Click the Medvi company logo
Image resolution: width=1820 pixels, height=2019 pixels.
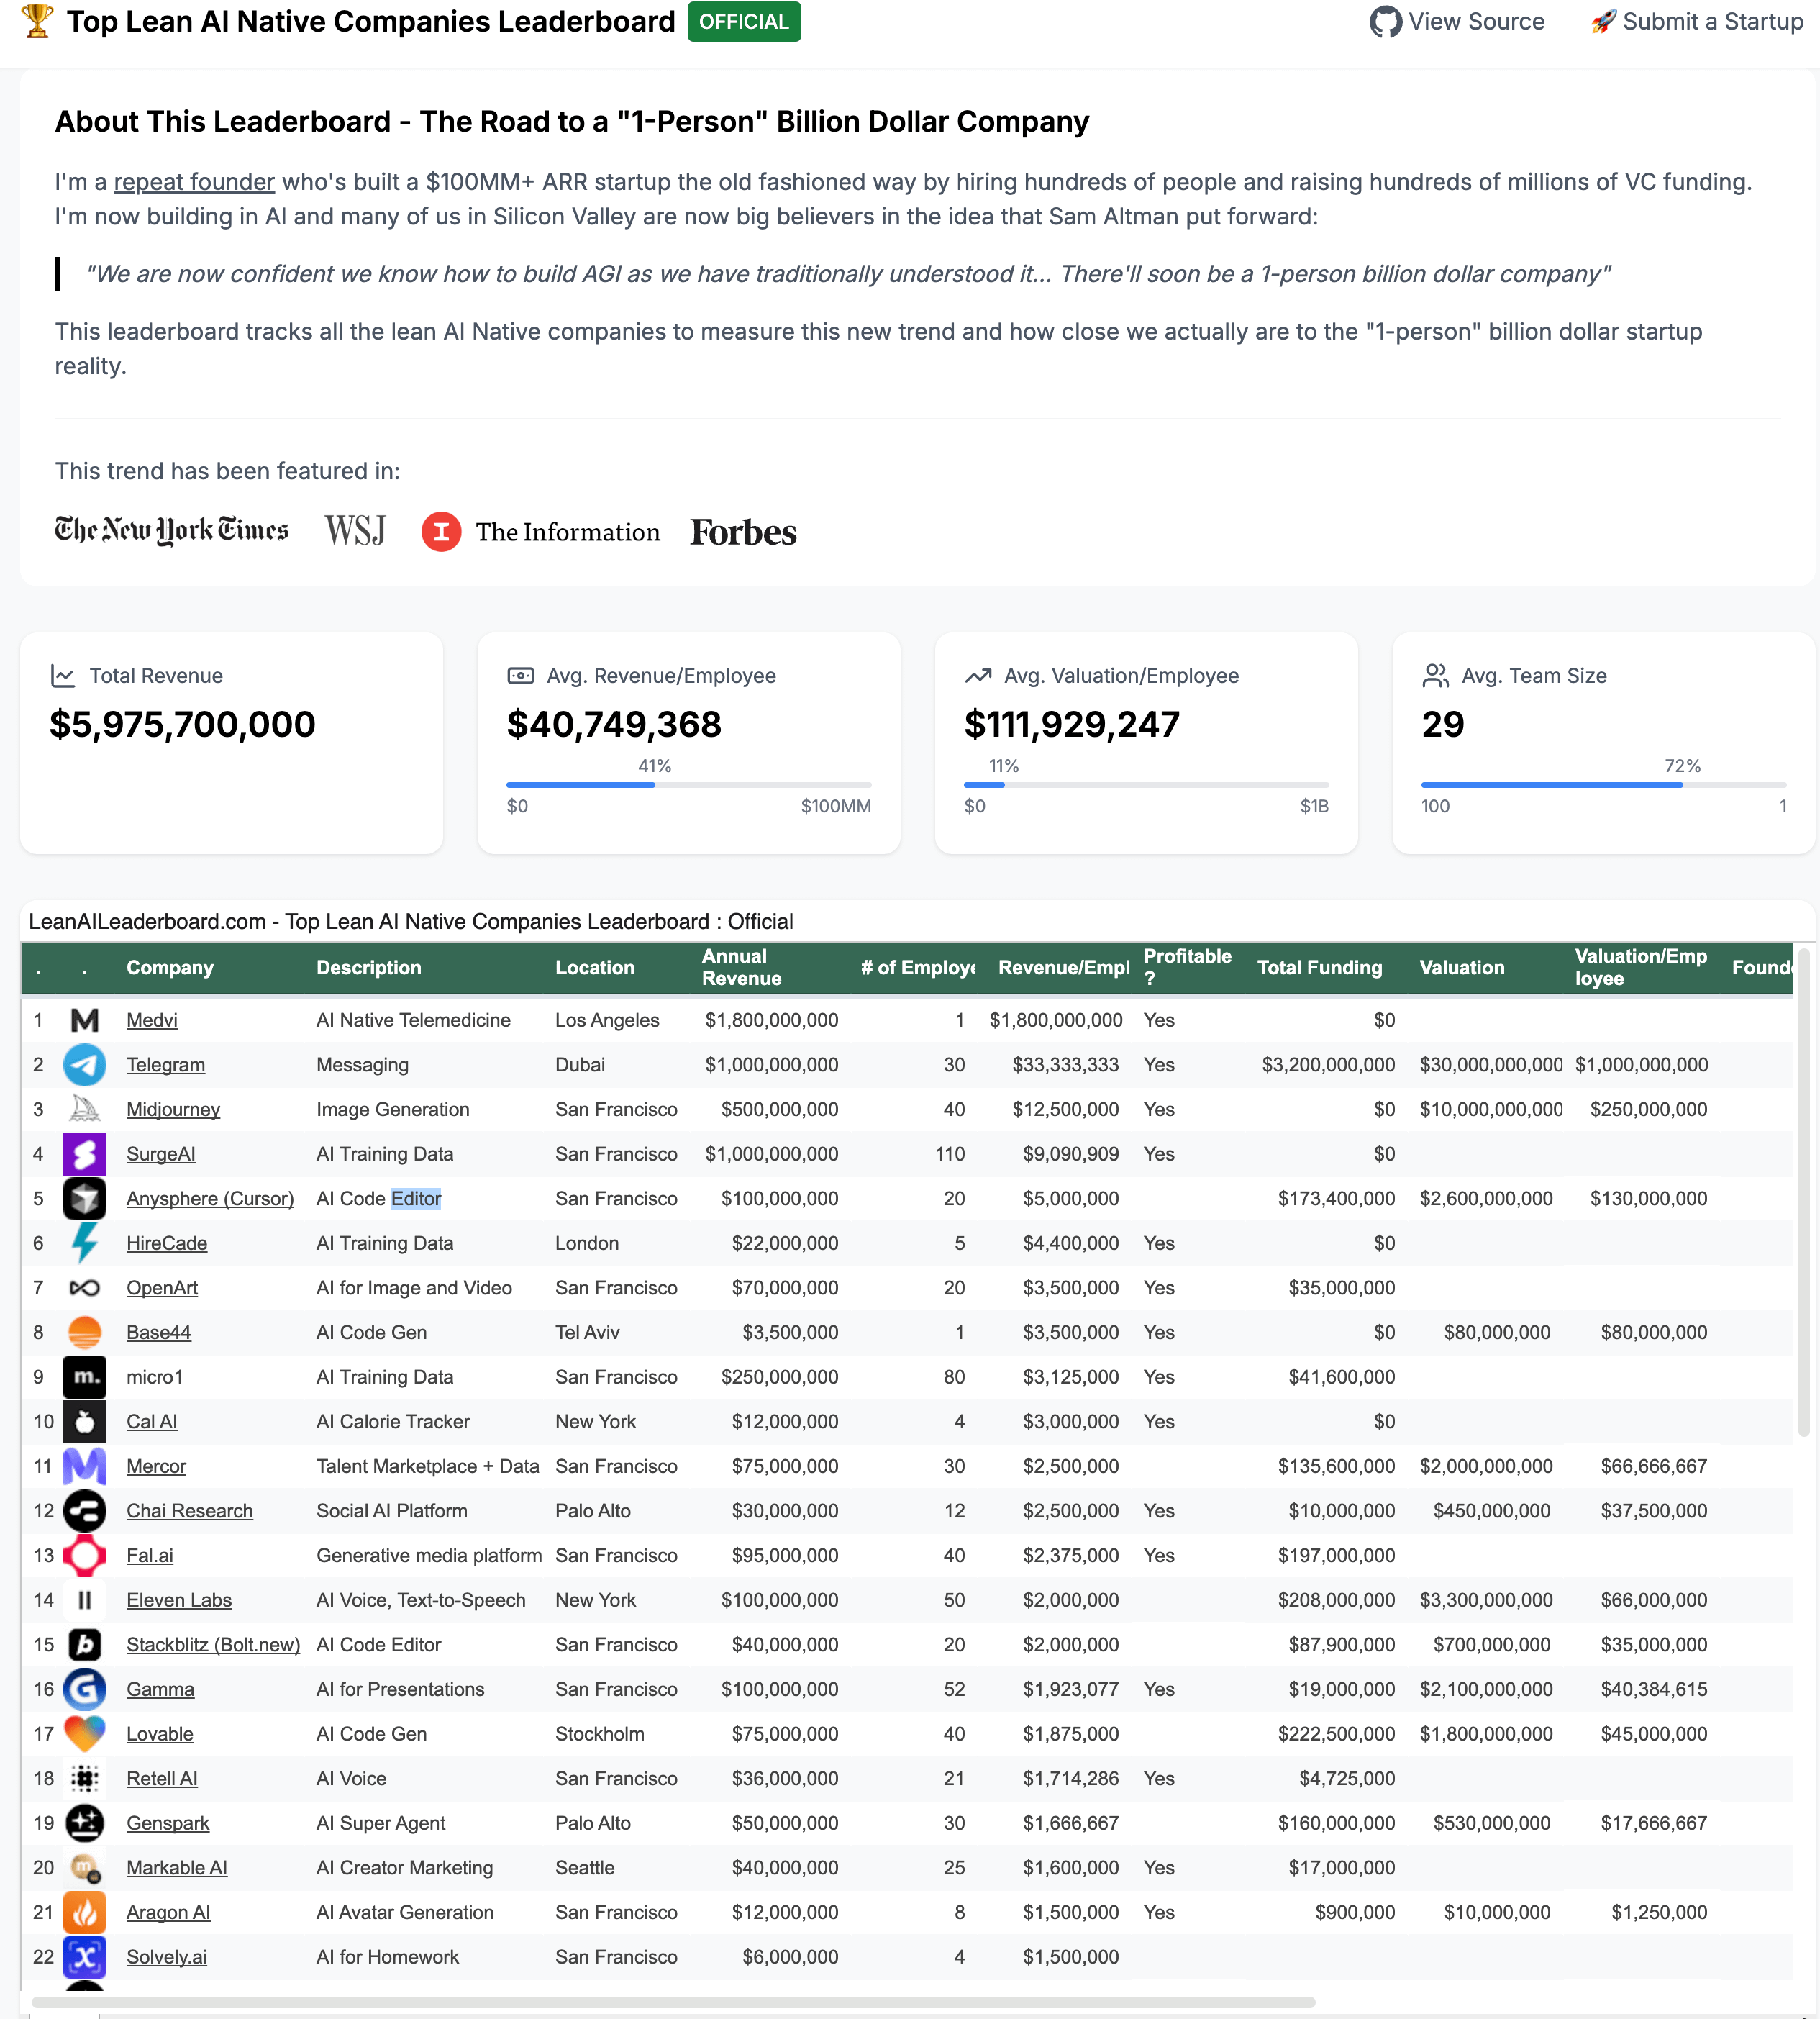pos(85,1020)
